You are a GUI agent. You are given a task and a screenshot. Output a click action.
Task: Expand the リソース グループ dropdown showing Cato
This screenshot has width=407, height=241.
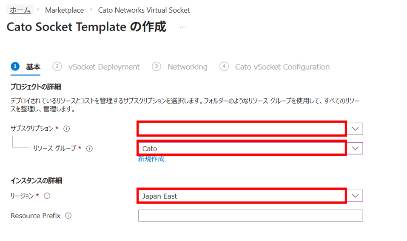click(x=356, y=148)
